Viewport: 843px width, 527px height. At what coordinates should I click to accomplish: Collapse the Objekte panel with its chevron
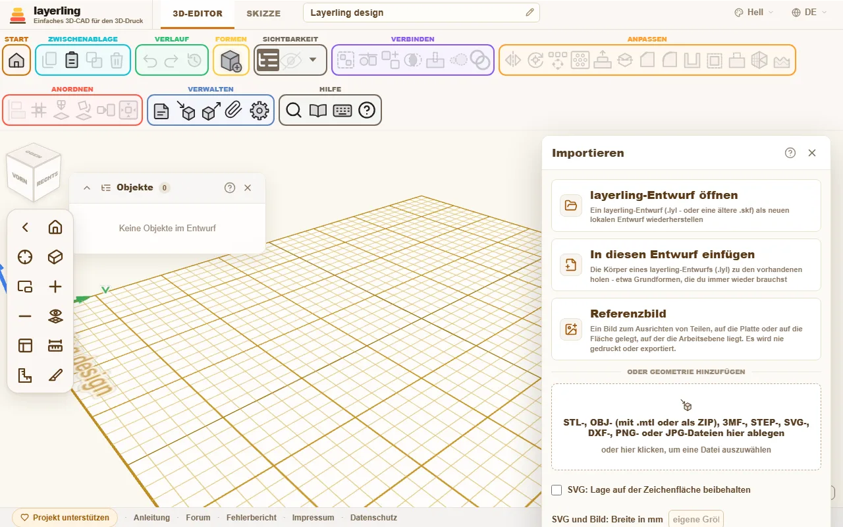pos(87,188)
